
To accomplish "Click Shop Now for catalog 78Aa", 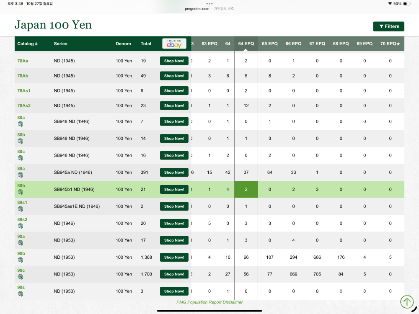I will 174,61.
